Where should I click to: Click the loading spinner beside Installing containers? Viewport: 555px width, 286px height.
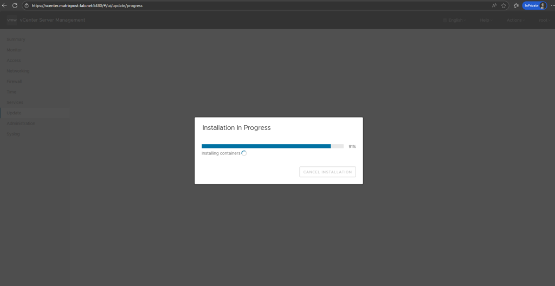244,153
